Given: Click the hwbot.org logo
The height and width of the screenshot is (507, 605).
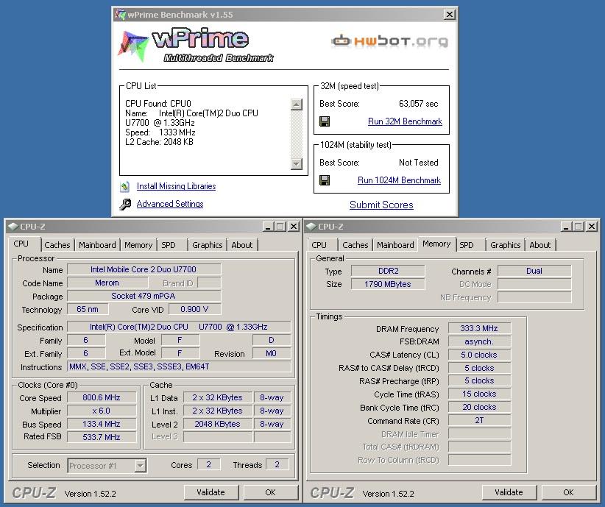Looking at the screenshot, I should pos(389,41).
